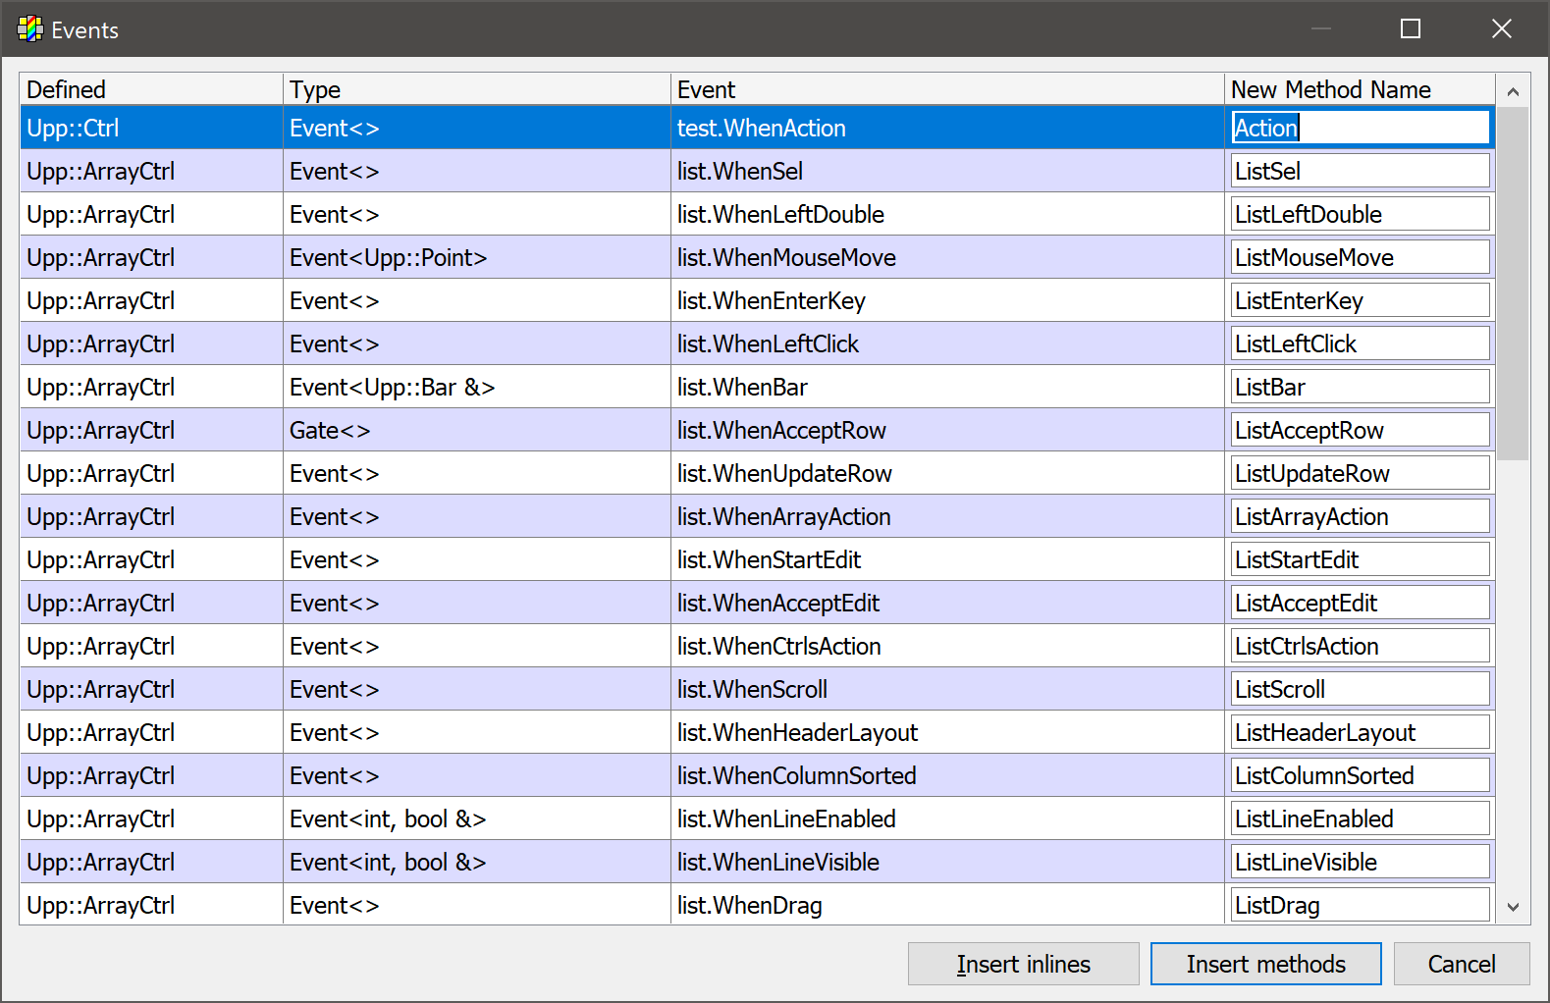Cancel the Events dialog

1461,964
